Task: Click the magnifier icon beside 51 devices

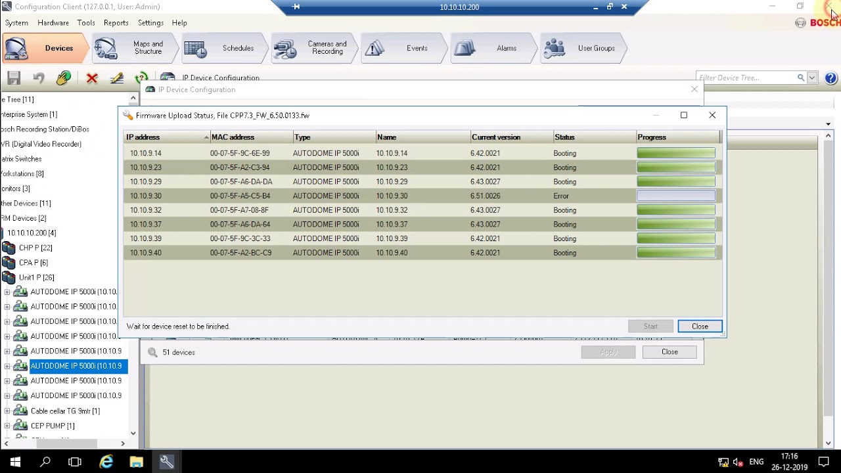Action: point(152,352)
